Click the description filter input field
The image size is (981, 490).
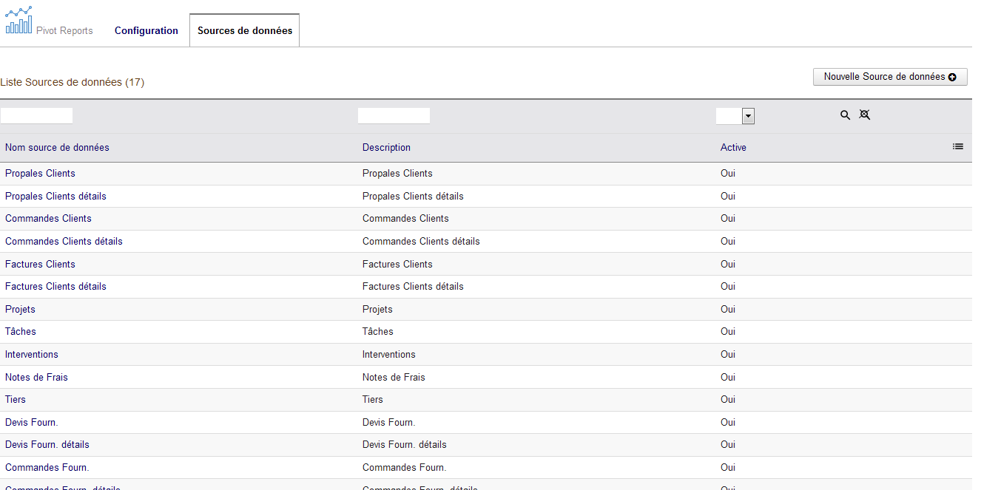pos(394,116)
